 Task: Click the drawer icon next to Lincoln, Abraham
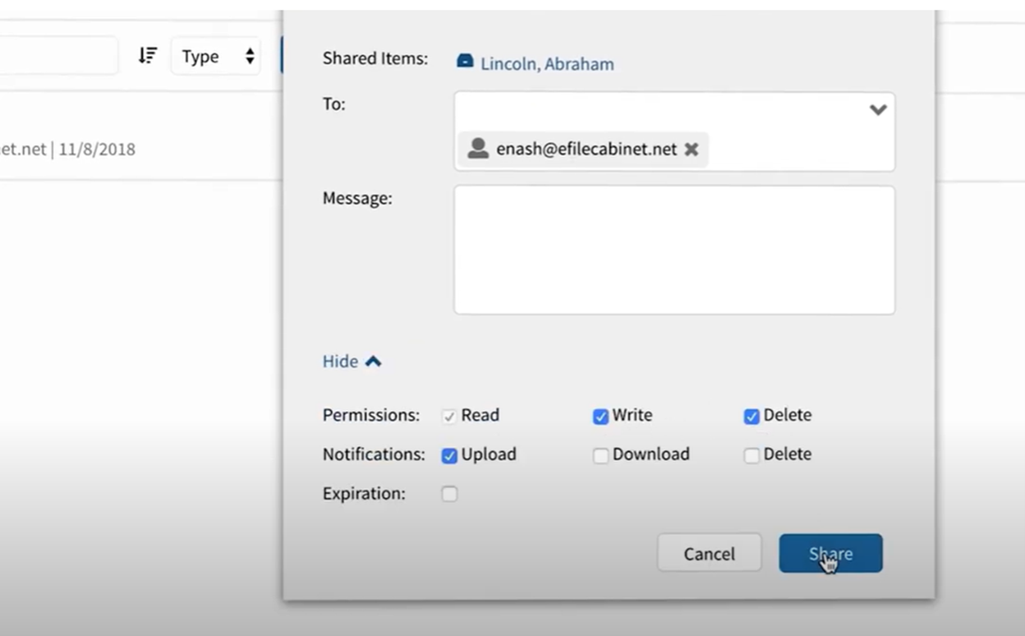coord(465,61)
